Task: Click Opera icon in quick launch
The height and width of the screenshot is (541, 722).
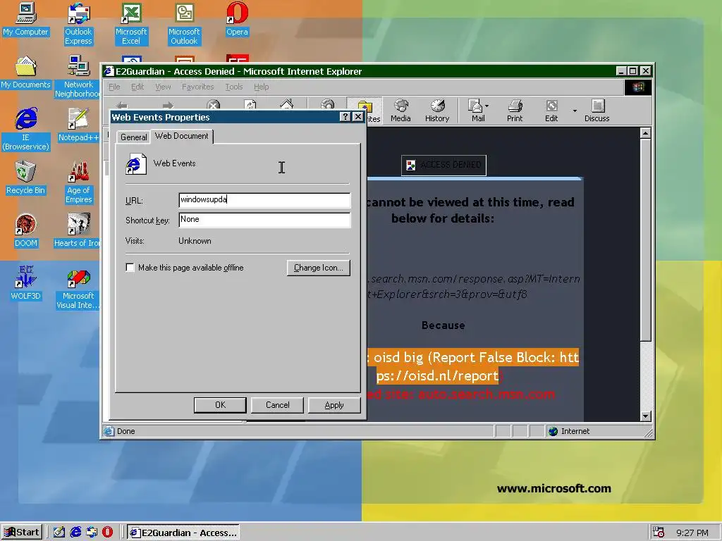Action: (x=107, y=533)
